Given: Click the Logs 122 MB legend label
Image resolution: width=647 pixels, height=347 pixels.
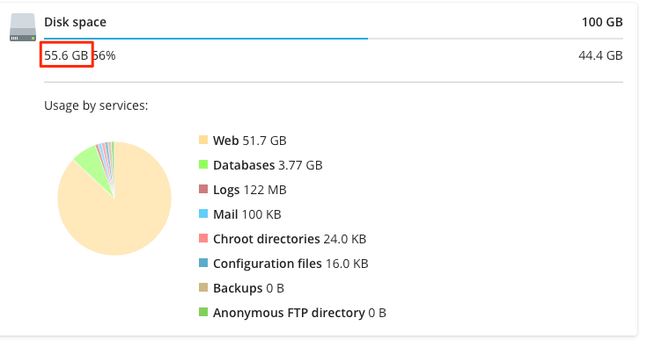Looking at the screenshot, I should point(250,190).
